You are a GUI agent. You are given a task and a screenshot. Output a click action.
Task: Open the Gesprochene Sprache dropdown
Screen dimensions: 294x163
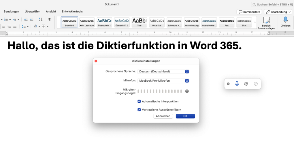(163, 72)
